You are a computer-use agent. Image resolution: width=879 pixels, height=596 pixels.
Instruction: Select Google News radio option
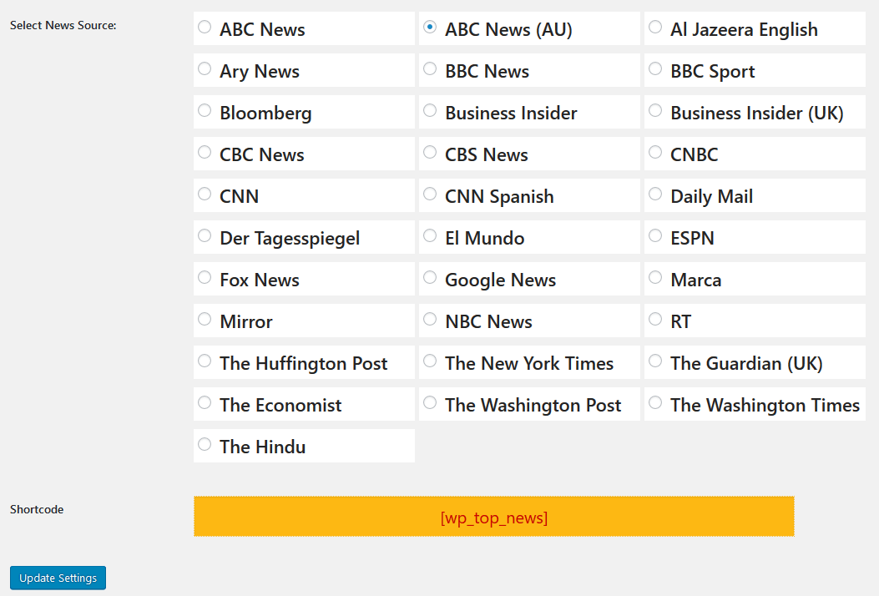pyautogui.click(x=430, y=278)
